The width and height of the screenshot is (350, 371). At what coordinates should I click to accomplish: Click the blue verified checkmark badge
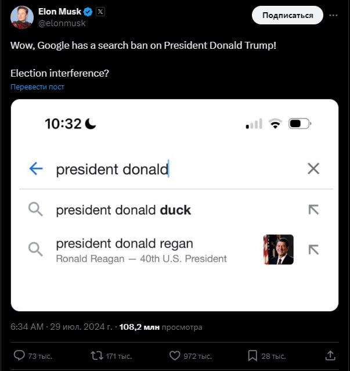click(88, 12)
